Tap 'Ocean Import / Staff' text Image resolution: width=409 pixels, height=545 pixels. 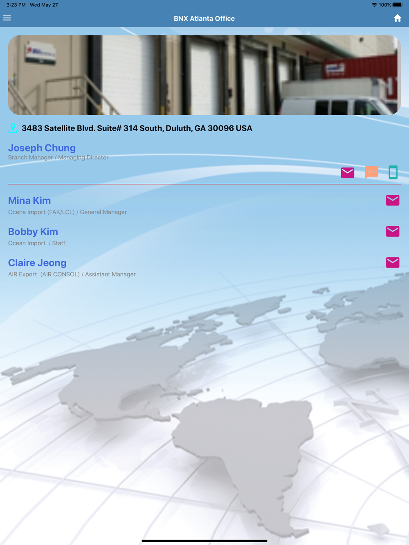pos(36,243)
